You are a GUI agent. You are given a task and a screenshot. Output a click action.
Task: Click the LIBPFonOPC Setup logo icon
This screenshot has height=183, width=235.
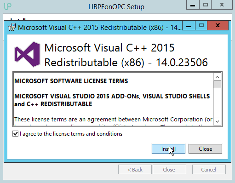coord(8,6)
